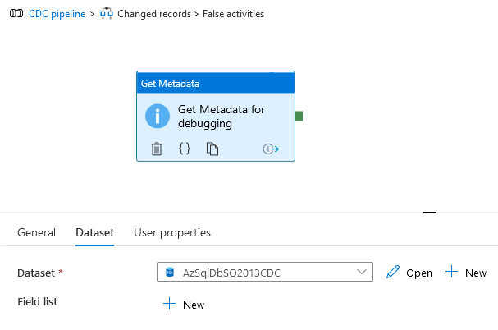Viewport: 498px width, 330px height.
Task: Switch to the General tab
Action: (36, 232)
